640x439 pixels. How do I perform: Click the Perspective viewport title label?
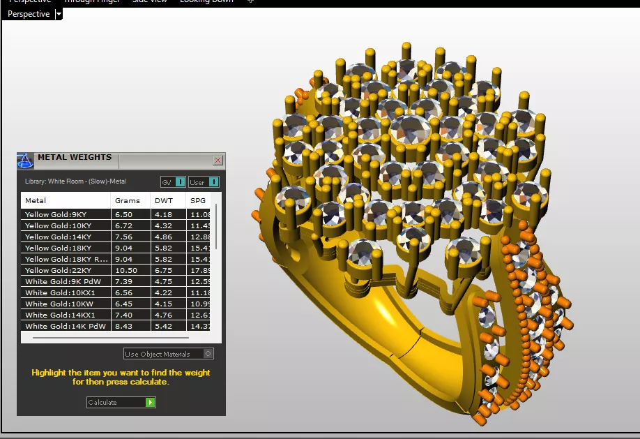click(x=29, y=14)
